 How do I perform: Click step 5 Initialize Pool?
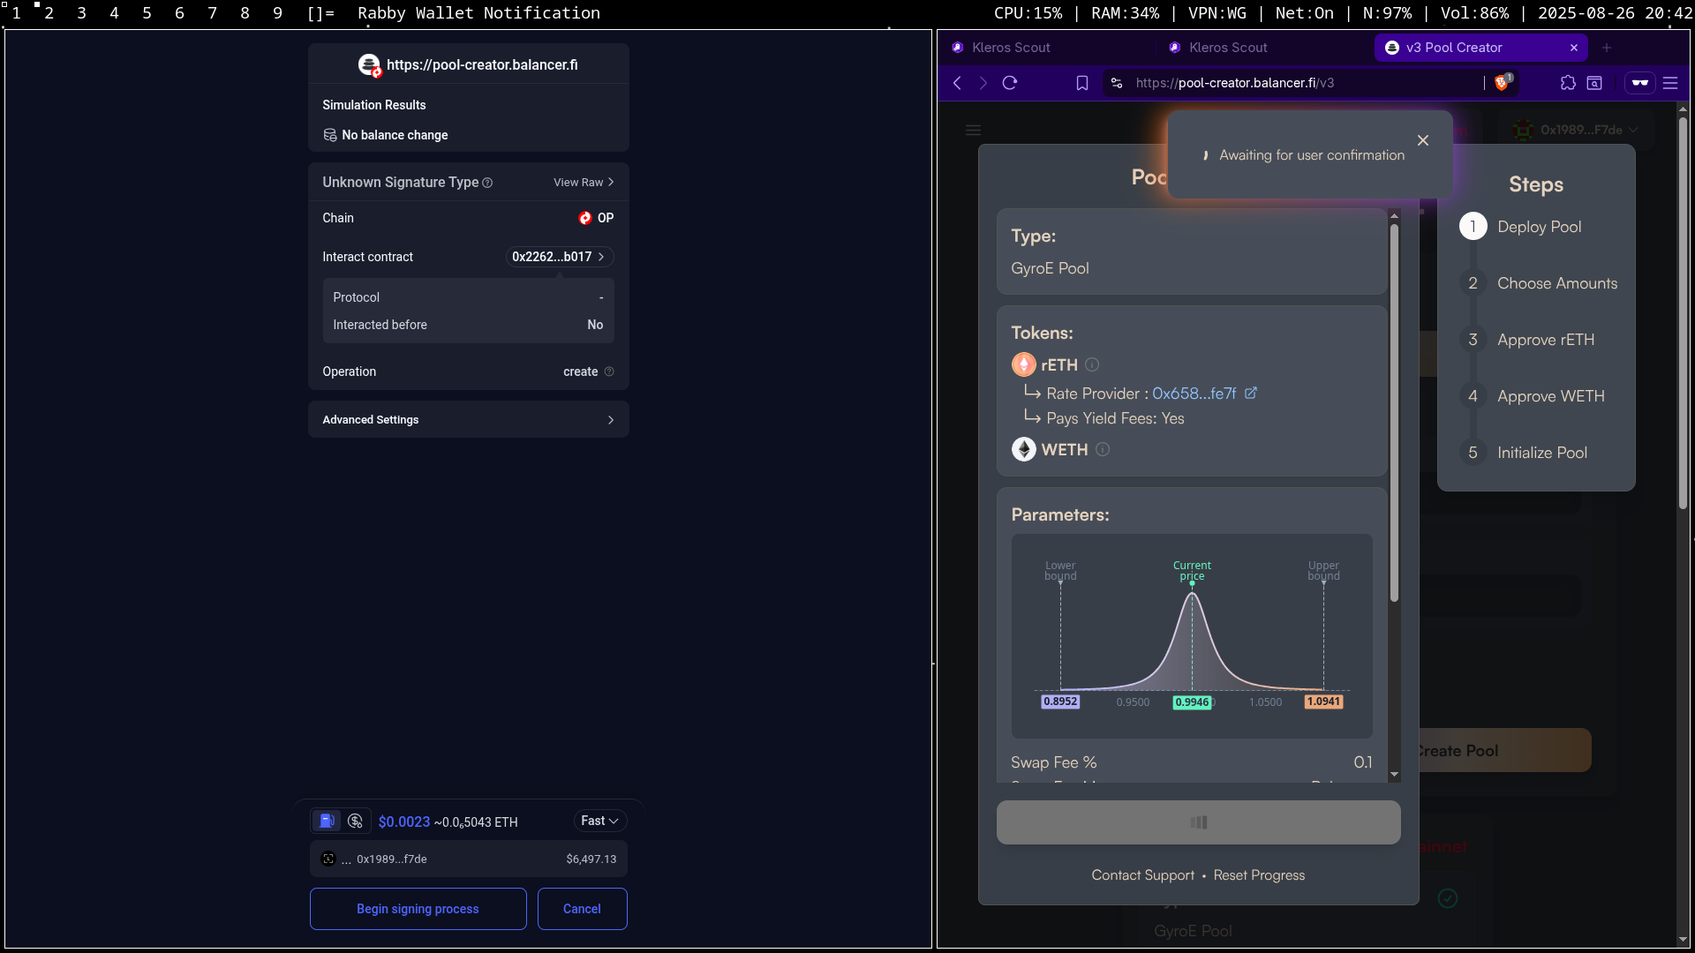(1523, 453)
